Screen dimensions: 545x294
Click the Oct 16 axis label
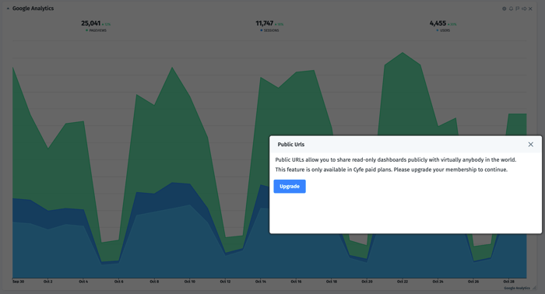(x=296, y=282)
